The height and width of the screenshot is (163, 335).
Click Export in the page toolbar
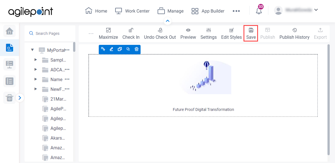[320, 34]
